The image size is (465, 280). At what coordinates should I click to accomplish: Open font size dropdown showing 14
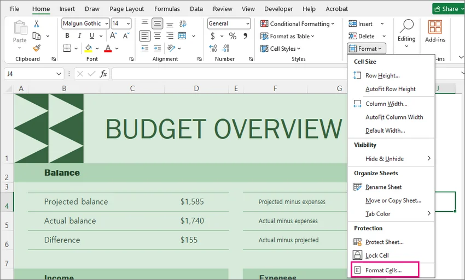(128, 23)
